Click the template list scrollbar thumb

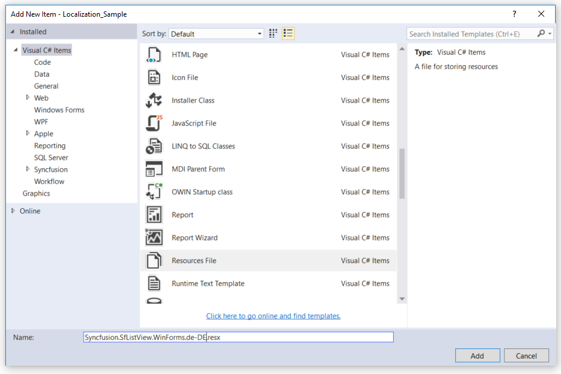point(402,173)
